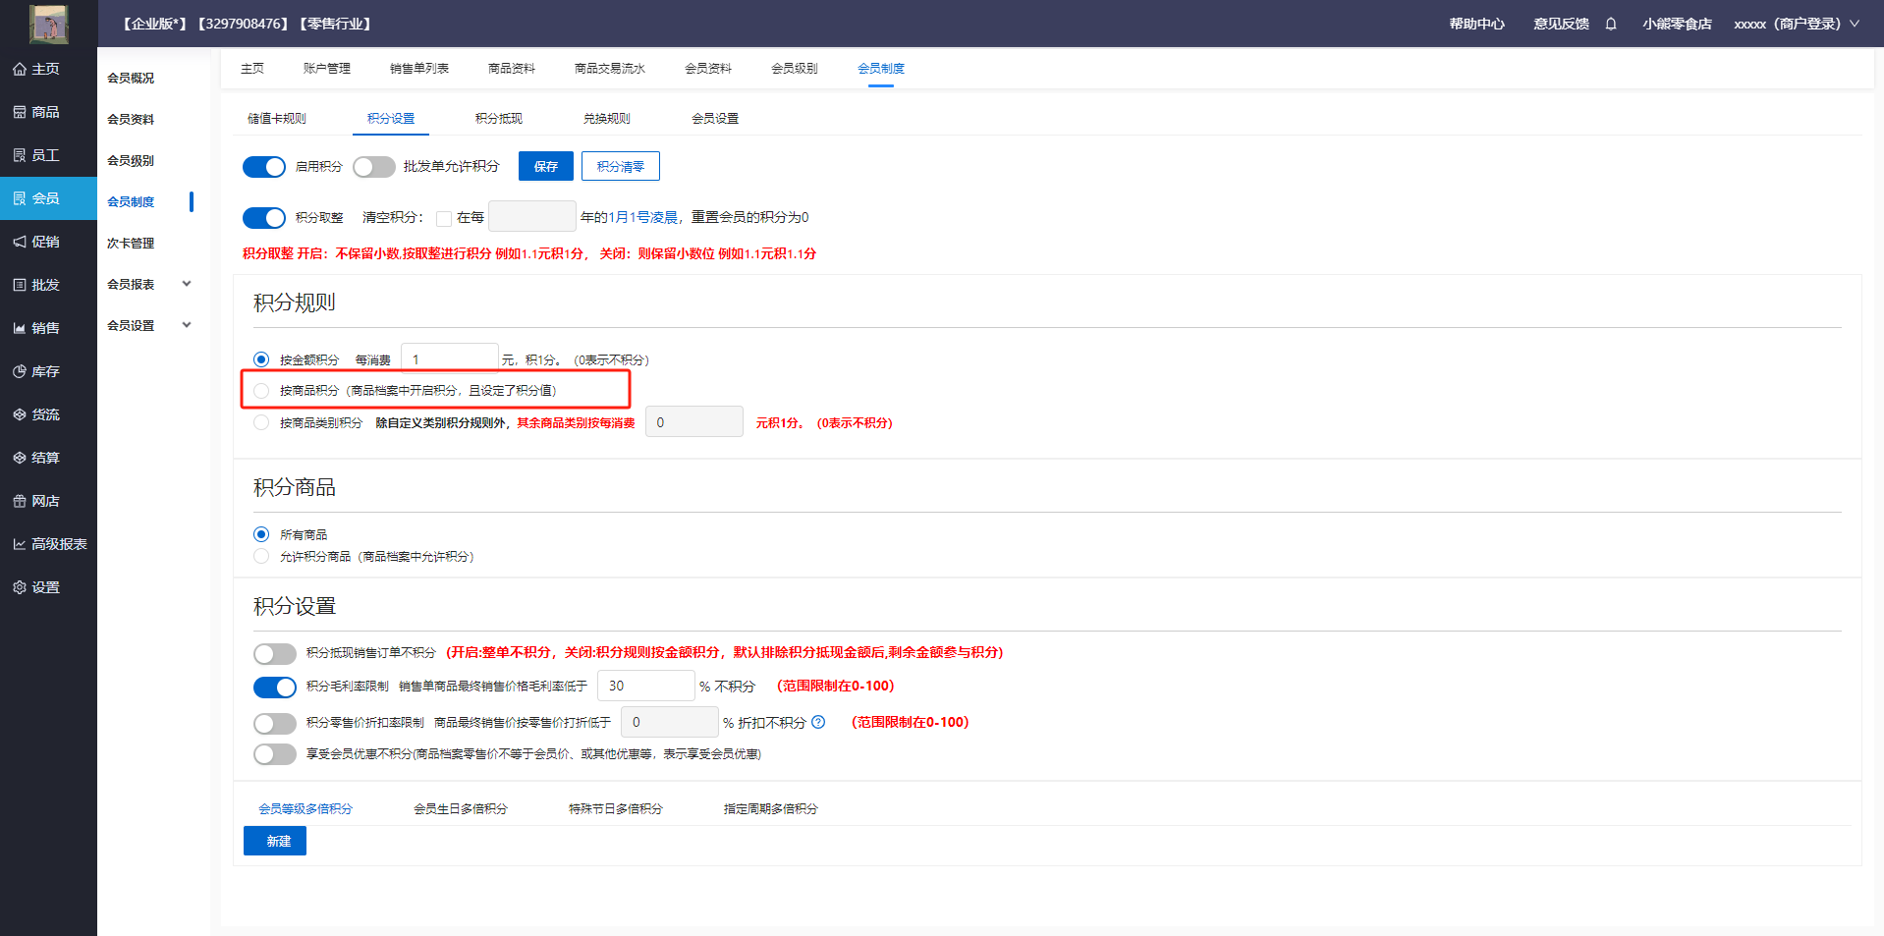The width and height of the screenshot is (1884, 936).
Task: Switch to the 积分抵现 tab
Action: pyautogui.click(x=499, y=119)
